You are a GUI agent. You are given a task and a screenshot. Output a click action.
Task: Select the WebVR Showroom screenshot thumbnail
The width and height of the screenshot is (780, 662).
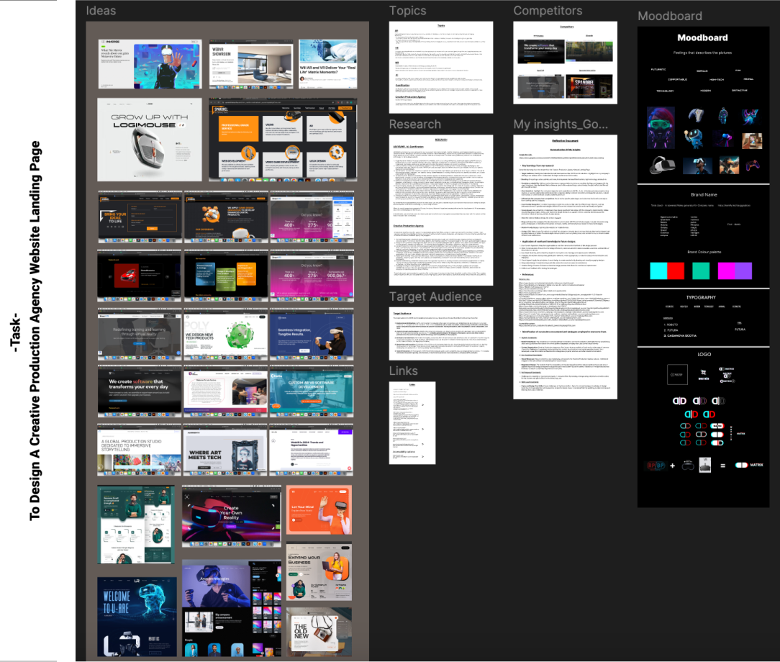click(250, 65)
